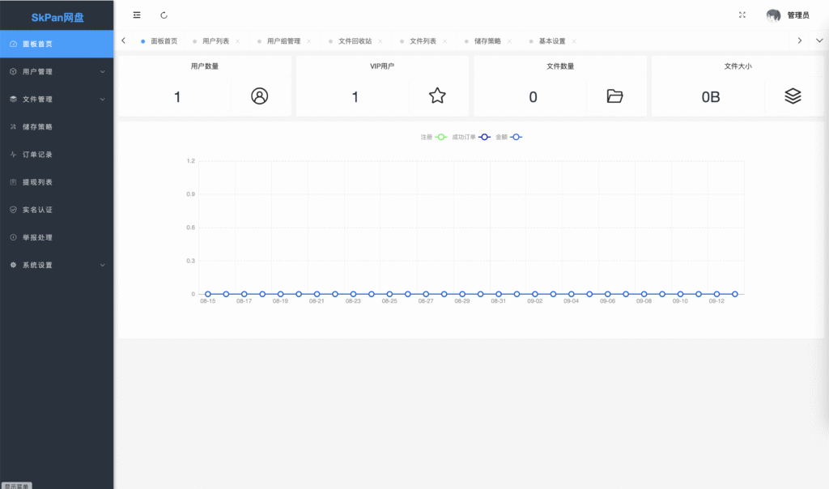The height and width of the screenshot is (489, 829).
Task: Switch to the 储存策略 tab
Action: 487,41
